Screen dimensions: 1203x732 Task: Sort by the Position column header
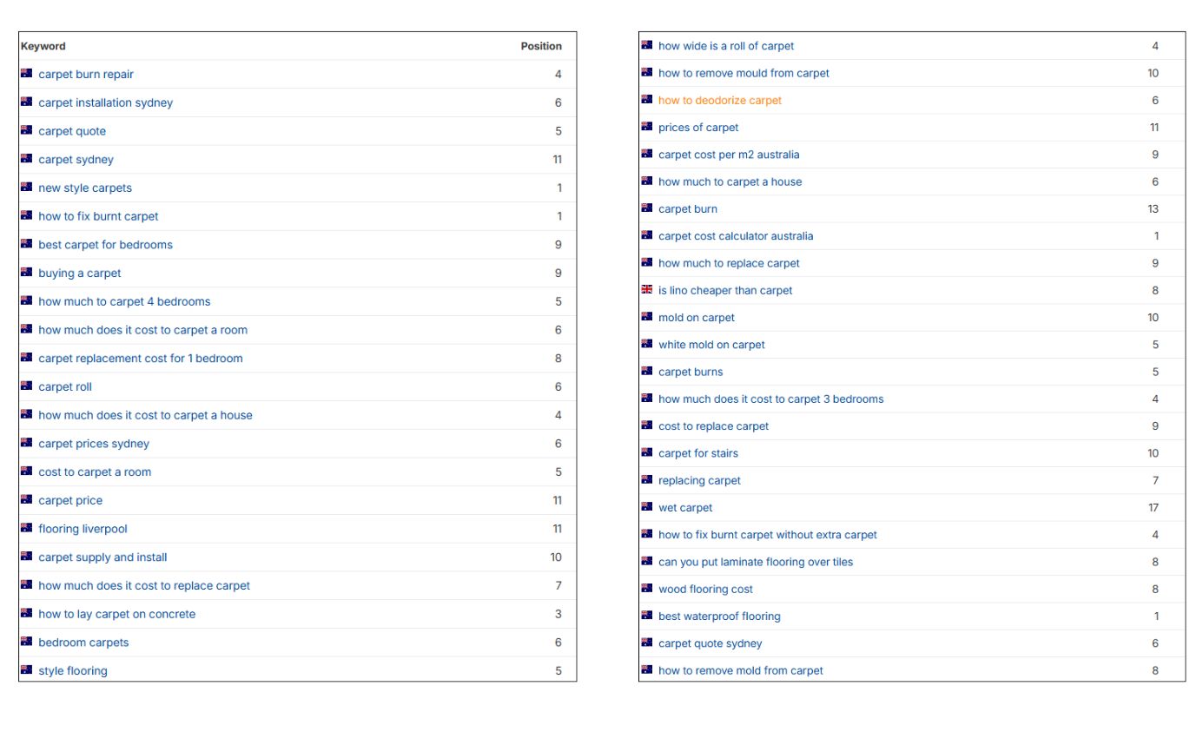tap(540, 46)
